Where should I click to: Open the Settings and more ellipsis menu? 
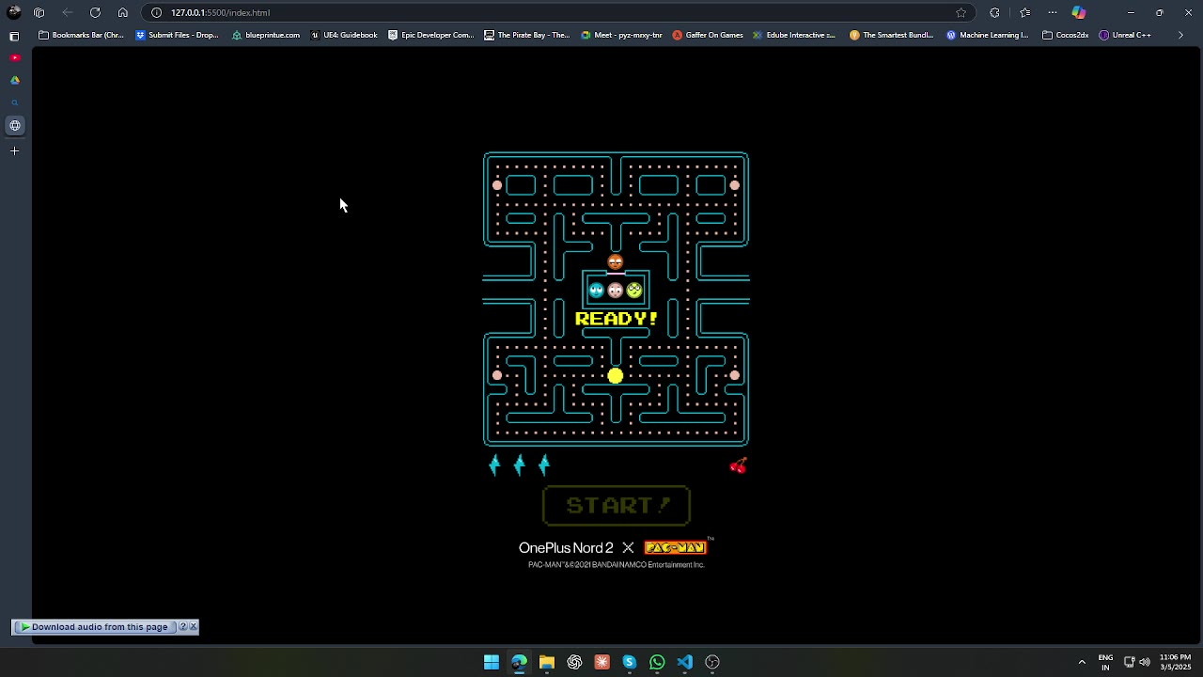1053,12
